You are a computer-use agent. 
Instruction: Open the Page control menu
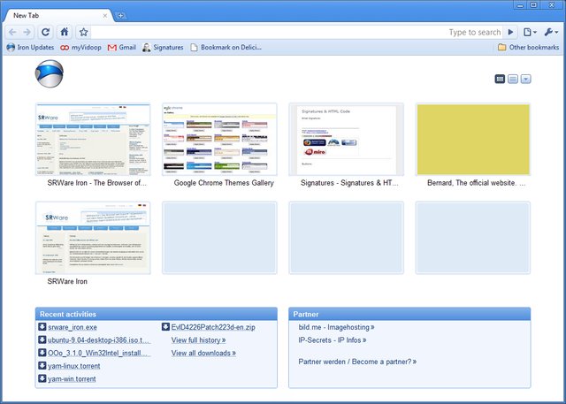pyautogui.click(x=530, y=33)
